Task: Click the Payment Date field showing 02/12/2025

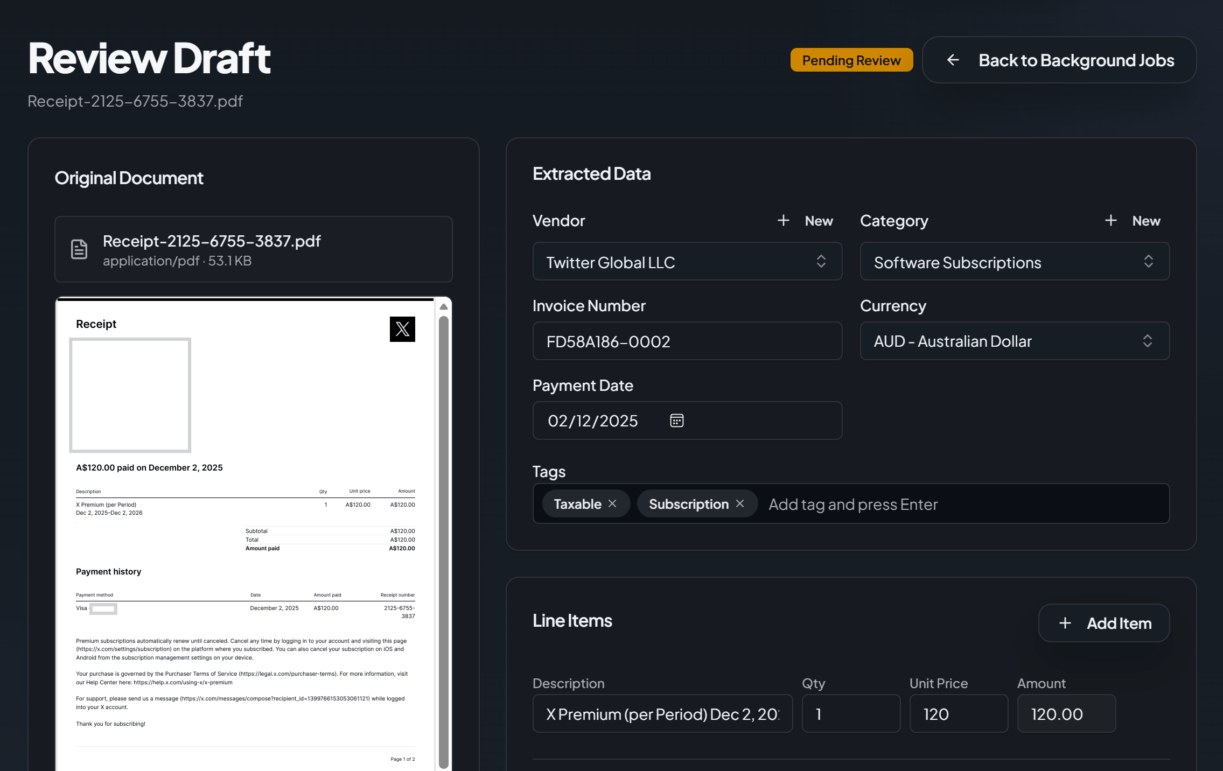Action: pos(619,420)
